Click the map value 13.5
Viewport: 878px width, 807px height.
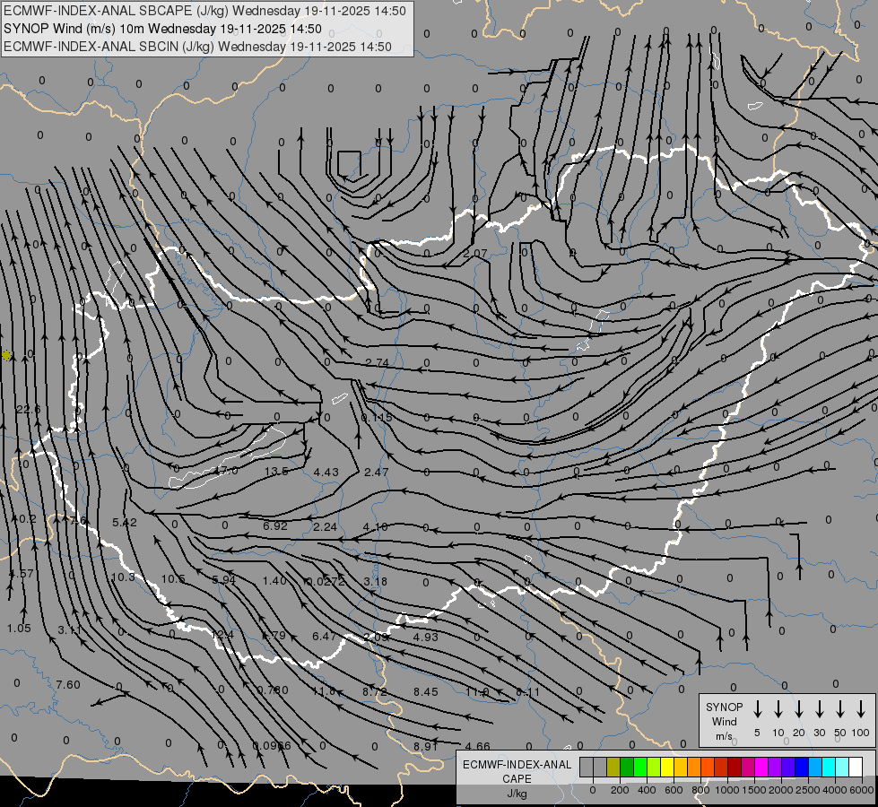click(x=276, y=472)
